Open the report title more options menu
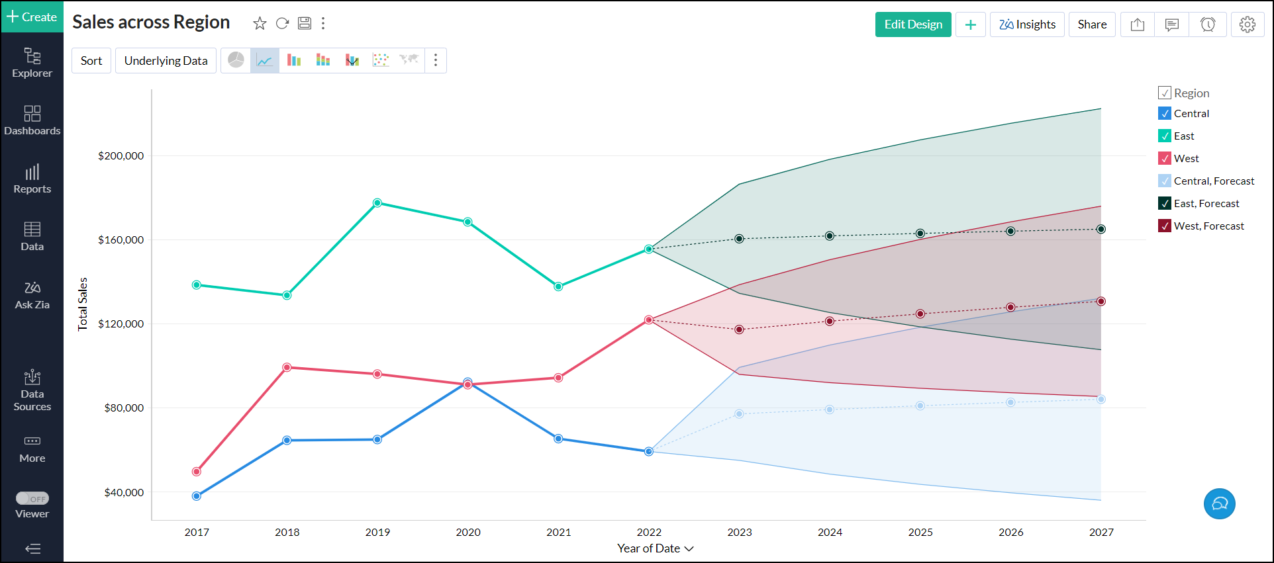1274x563 pixels. coord(323,24)
